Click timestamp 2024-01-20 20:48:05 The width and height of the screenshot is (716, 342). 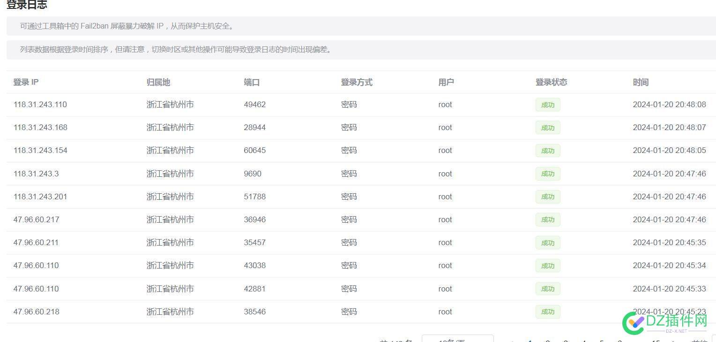[669, 151]
